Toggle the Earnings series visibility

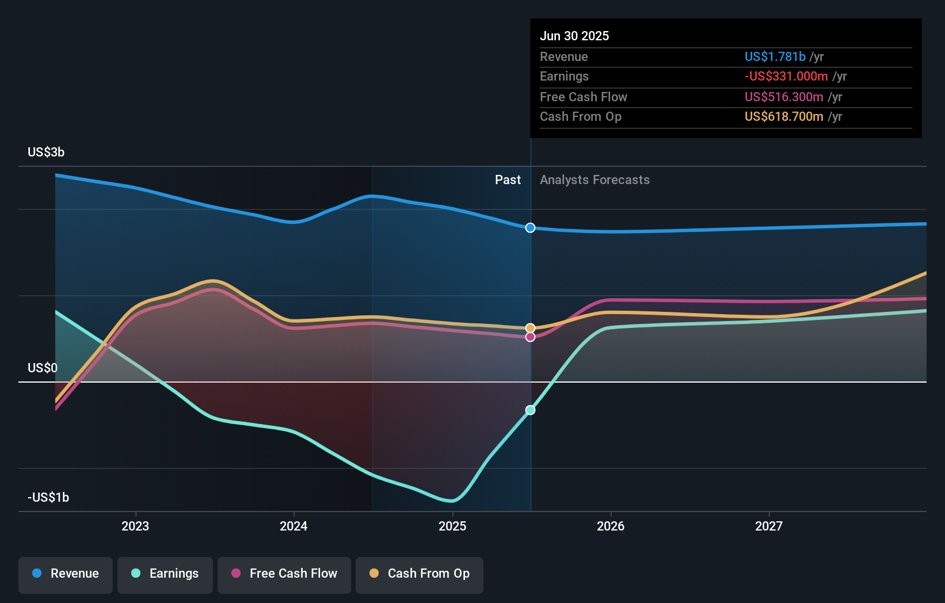click(x=165, y=574)
